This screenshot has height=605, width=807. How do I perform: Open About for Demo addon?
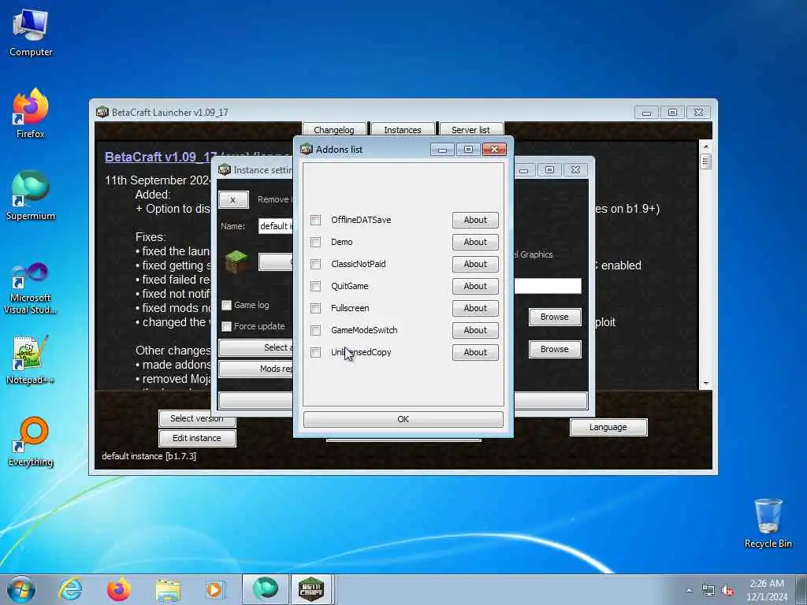pos(475,243)
